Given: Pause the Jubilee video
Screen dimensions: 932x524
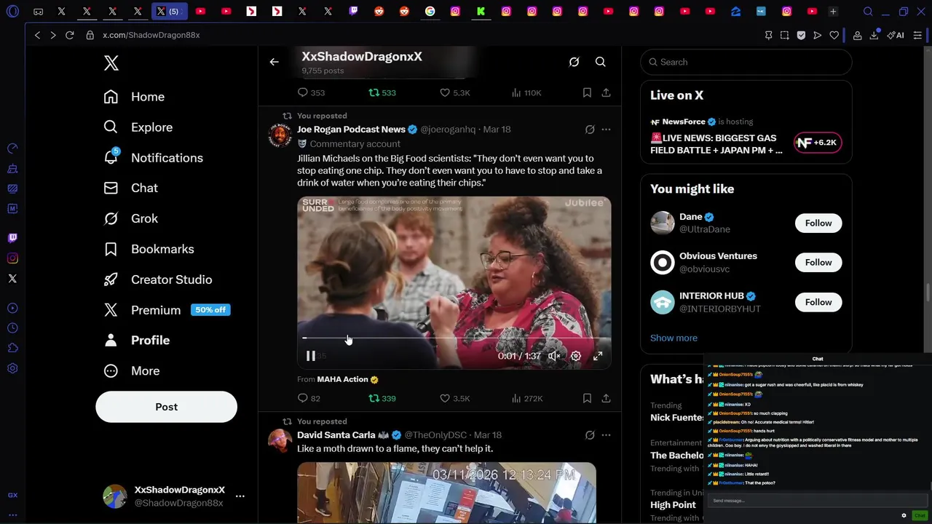Looking at the screenshot, I should point(311,356).
